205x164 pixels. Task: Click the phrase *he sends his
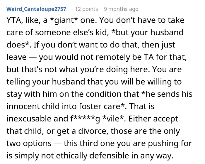[167, 94]
